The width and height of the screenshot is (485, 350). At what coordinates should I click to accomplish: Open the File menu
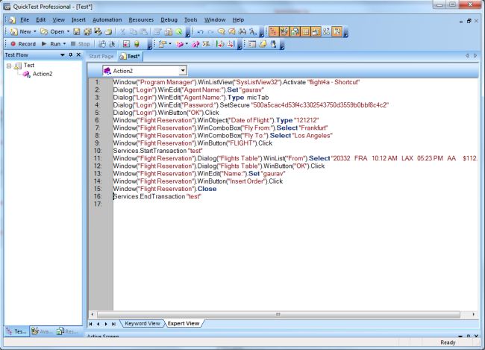click(25, 20)
